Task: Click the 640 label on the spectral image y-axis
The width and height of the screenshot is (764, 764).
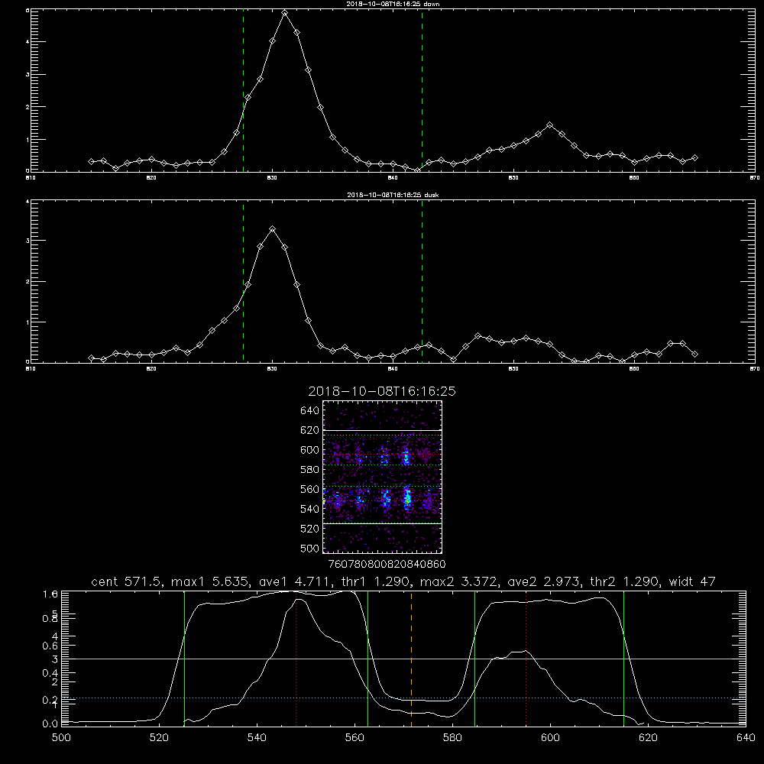Action: (309, 410)
